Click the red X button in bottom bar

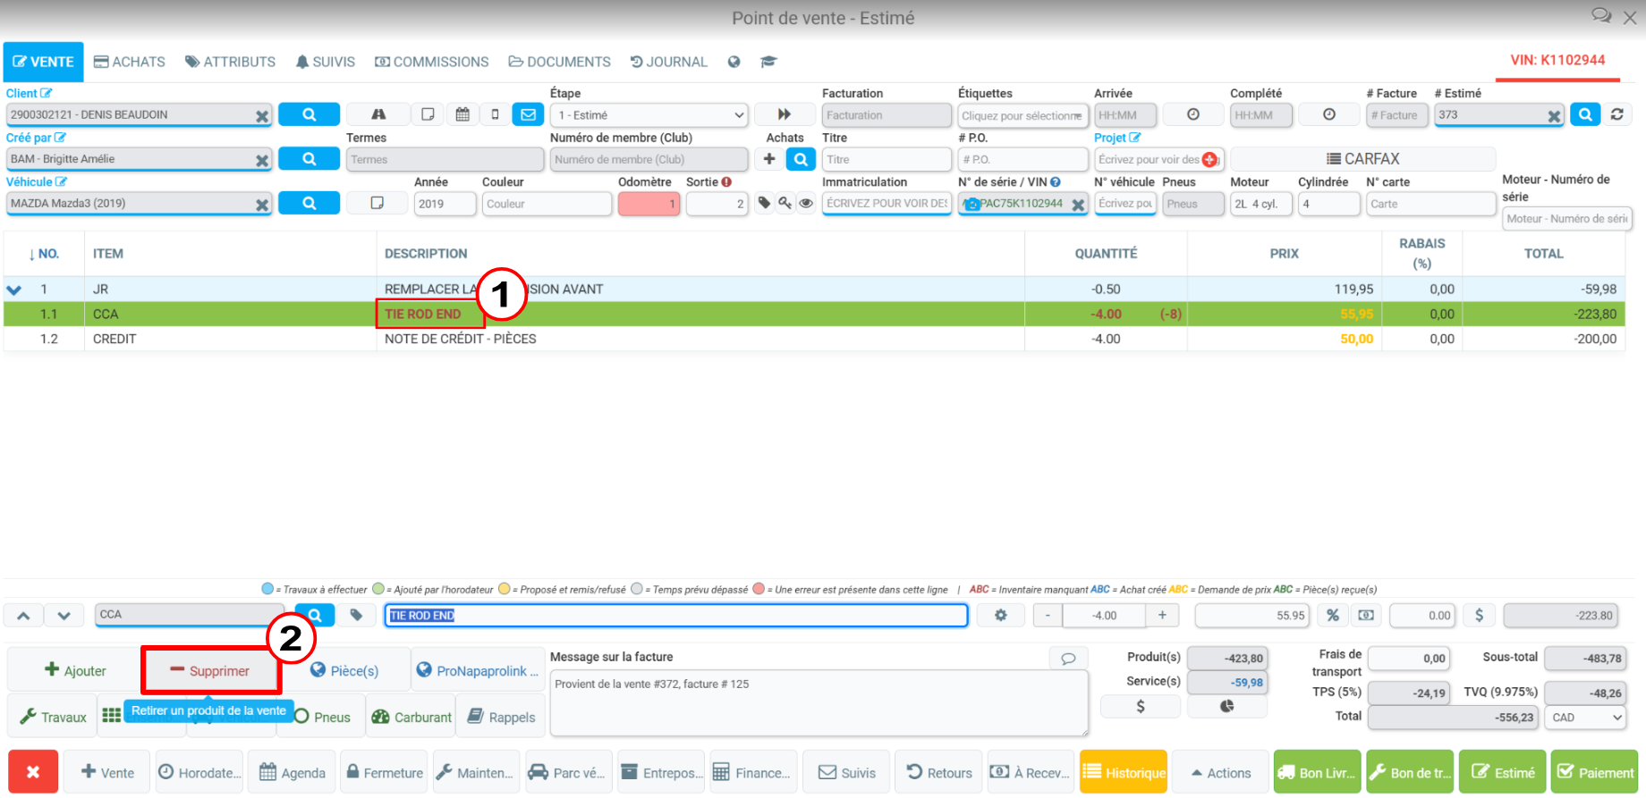click(x=33, y=772)
